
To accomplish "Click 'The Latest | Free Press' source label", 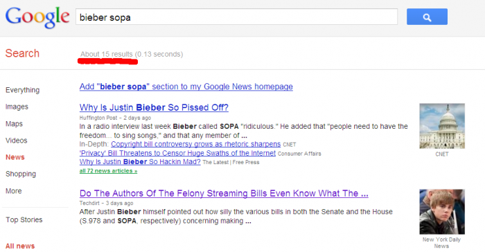I will click(x=231, y=162).
